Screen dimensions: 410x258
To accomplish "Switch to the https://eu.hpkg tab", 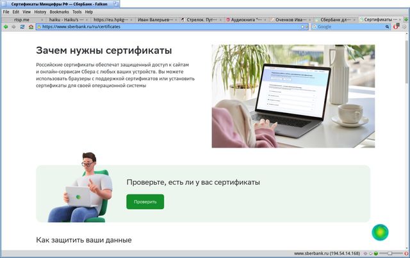I will point(113,20).
